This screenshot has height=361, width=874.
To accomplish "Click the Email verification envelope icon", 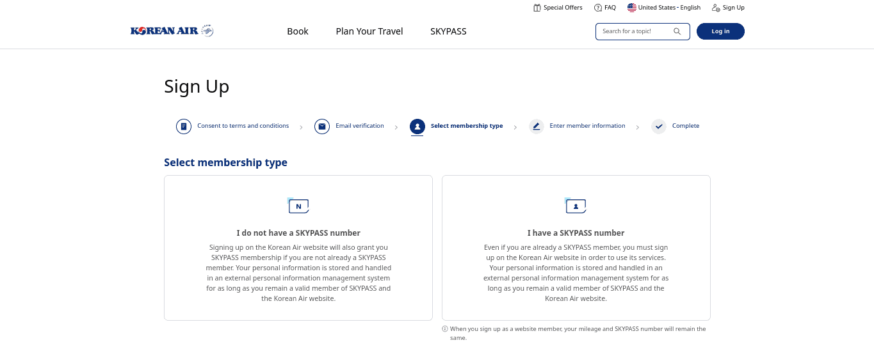I will pos(322,127).
